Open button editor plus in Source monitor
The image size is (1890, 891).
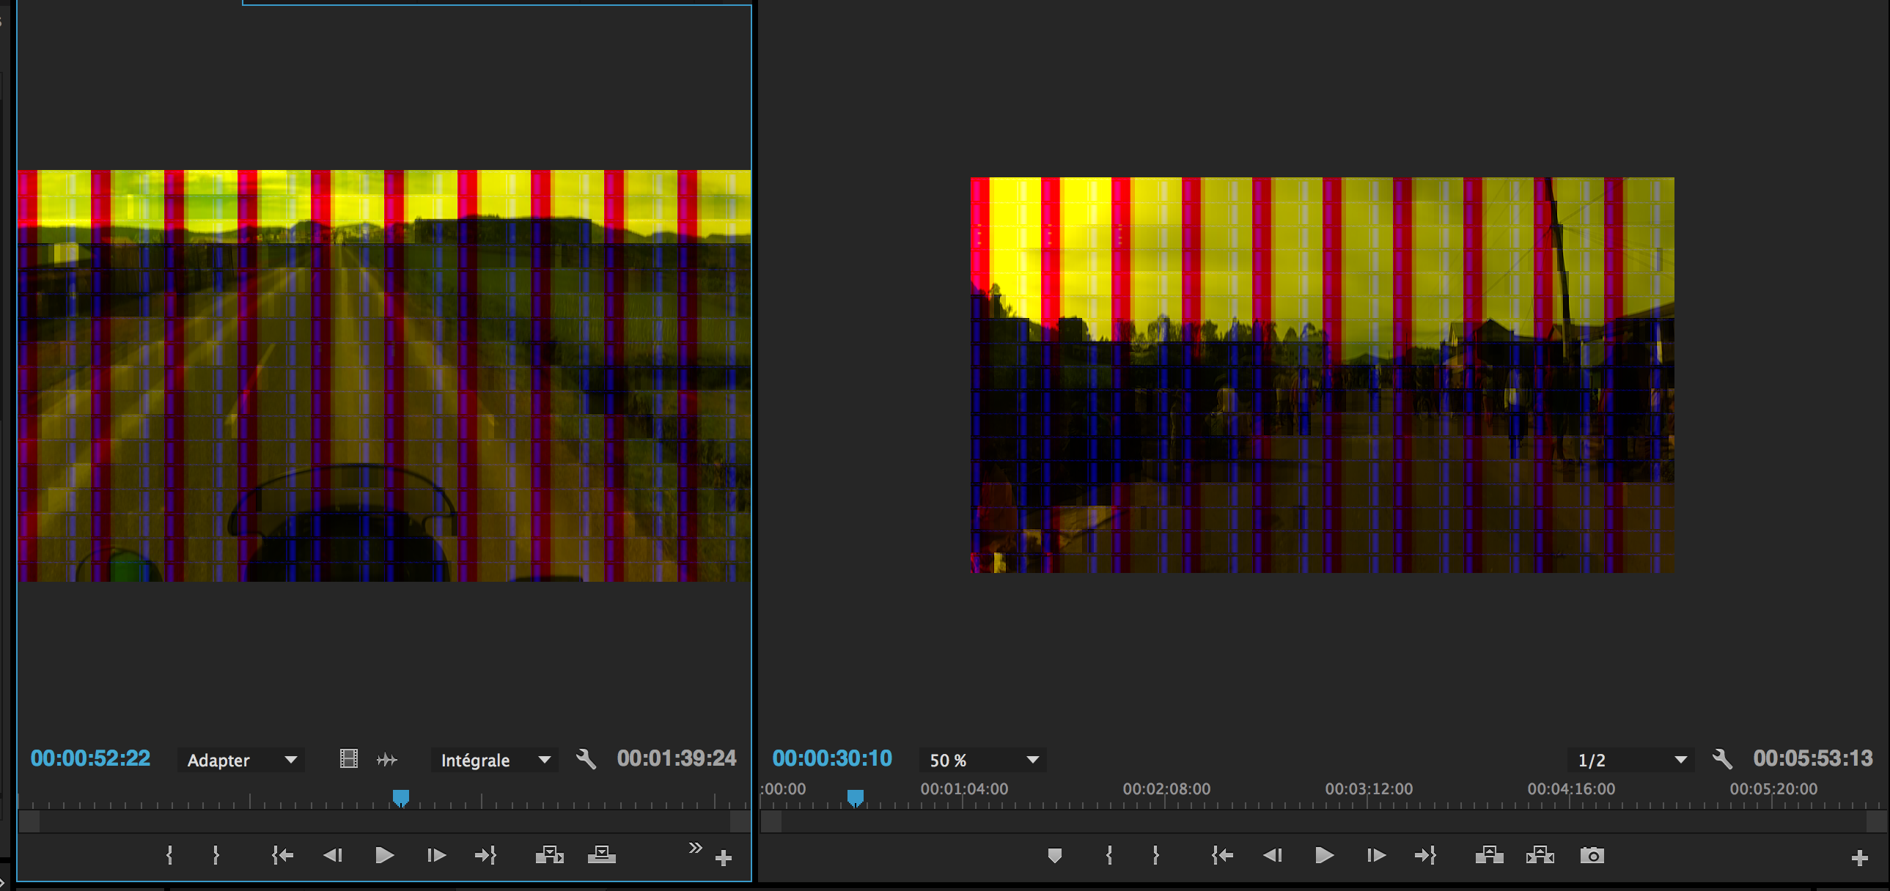click(724, 858)
